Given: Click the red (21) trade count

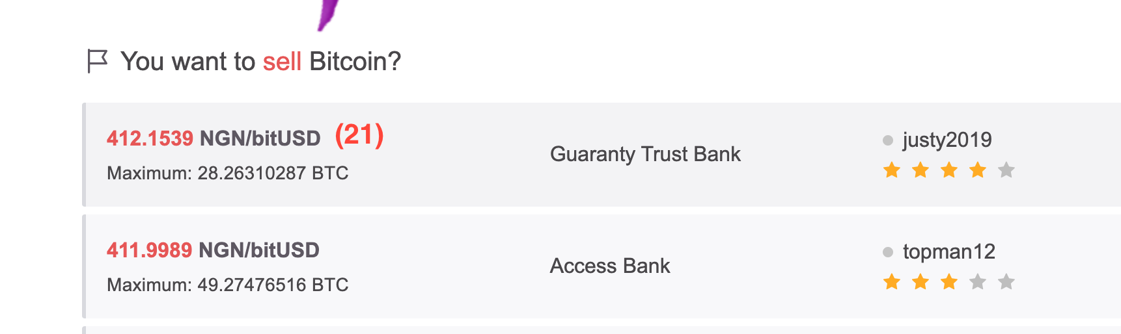Looking at the screenshot, I should pyautogui.click(x=359, y=135).
